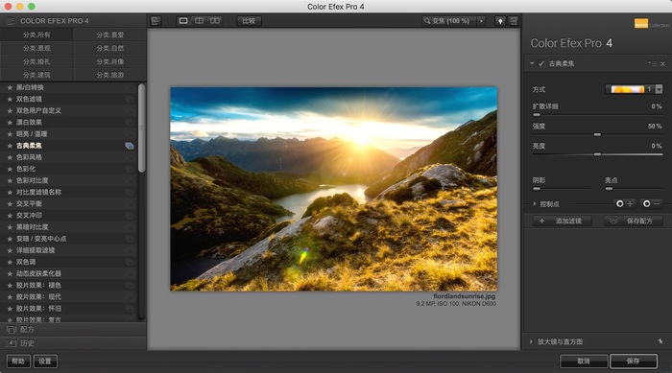
Task: Expand the 放大镜与直方图 panel
Action: (531, 341)
